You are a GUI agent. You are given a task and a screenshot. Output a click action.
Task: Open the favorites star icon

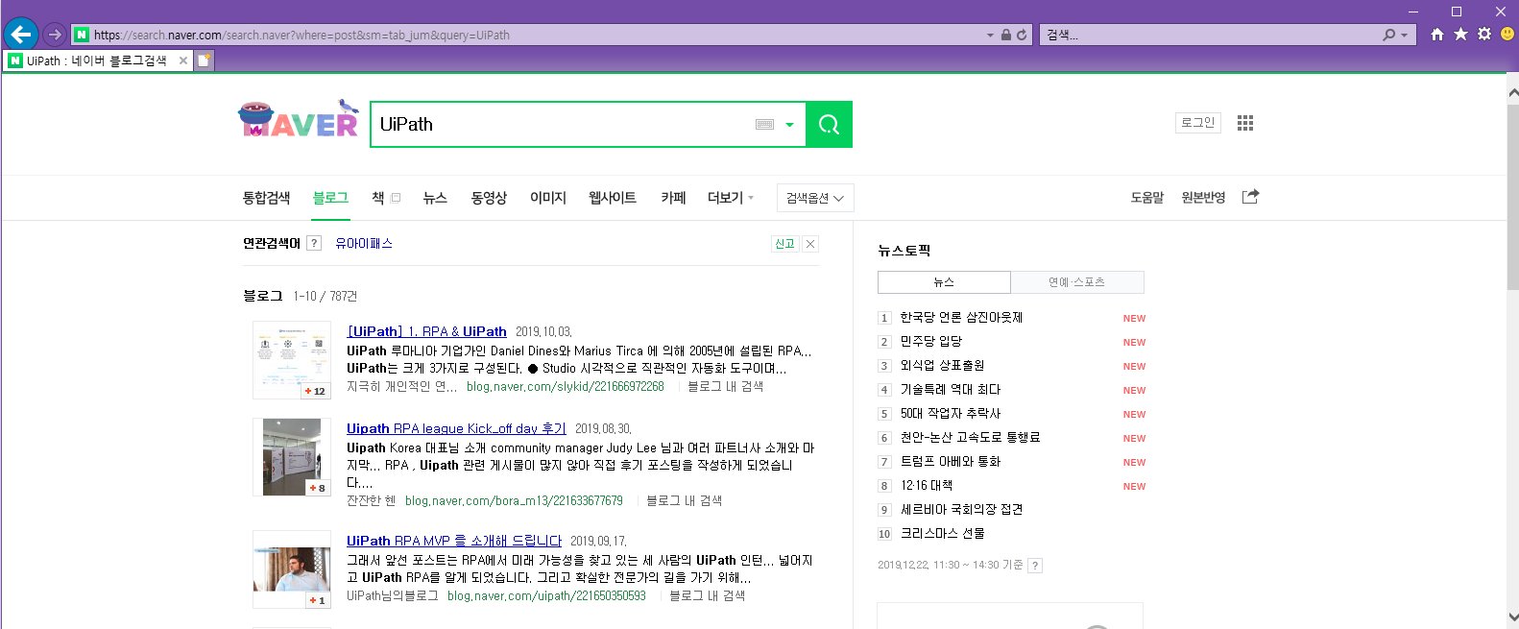(x=1460, y=35)
